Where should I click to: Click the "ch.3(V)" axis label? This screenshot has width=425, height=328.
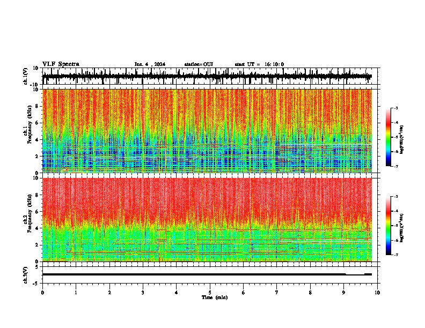tap(26, 275)
